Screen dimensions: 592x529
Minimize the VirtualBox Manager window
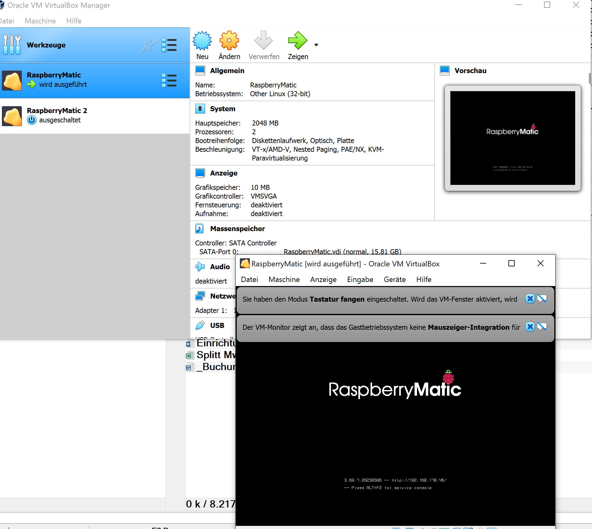[x=519, y=5]
